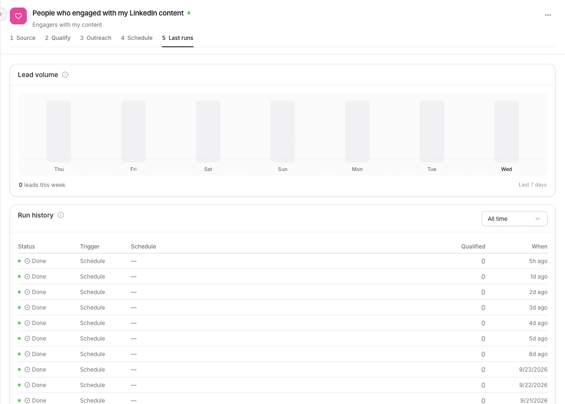This screenshot has height=404, width=565.
Task: Click the Done check icon for 9/23/2026 run
Action: 27,370
